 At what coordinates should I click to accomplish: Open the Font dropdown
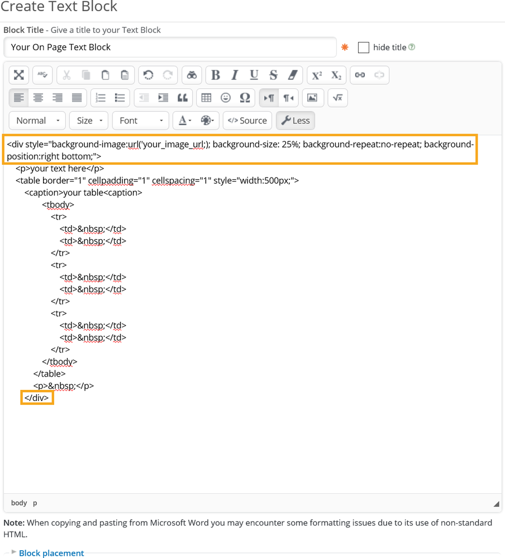click(140, 121)
